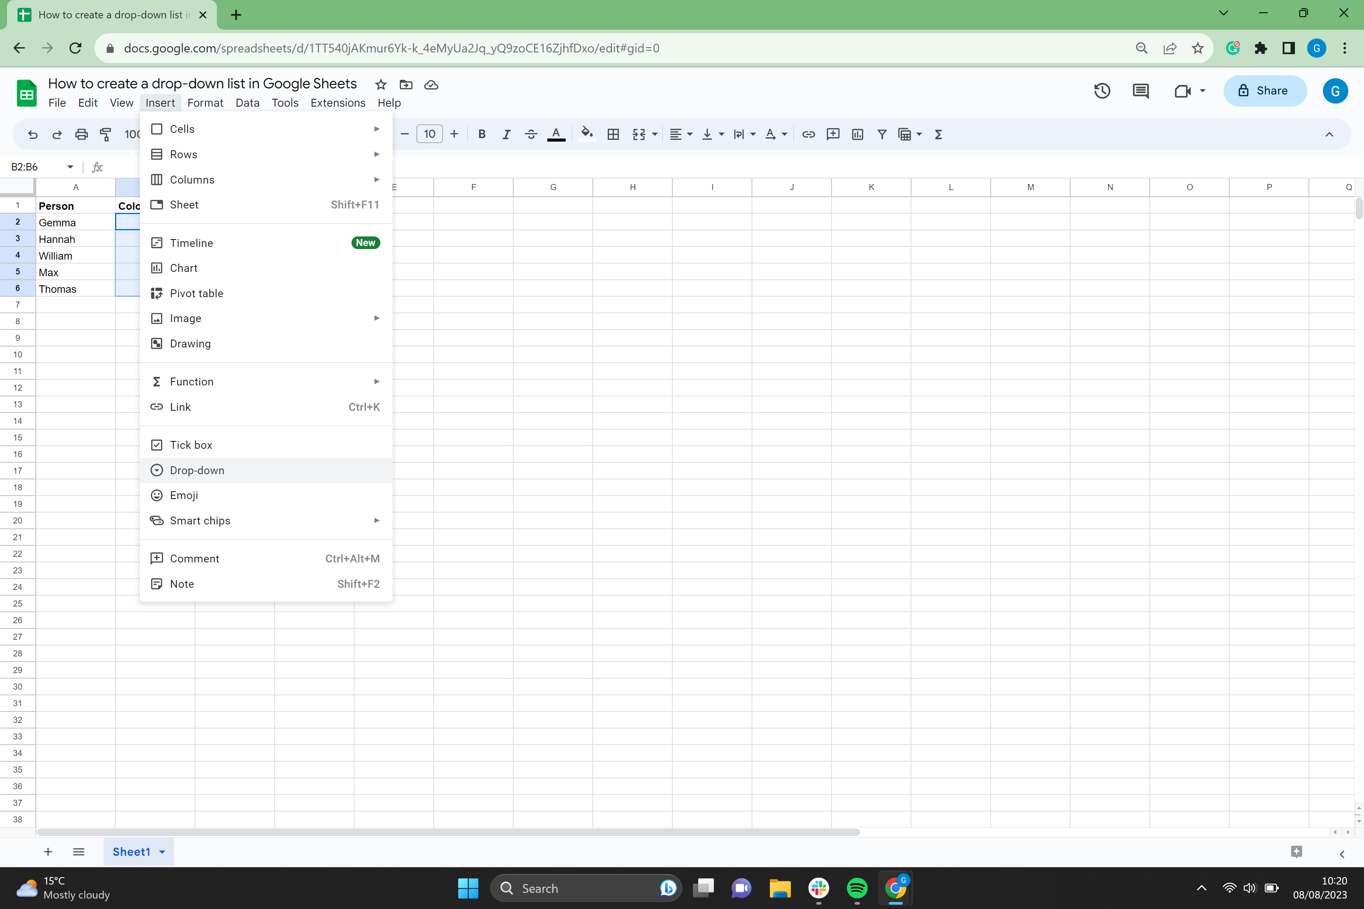The height and width of the screenshot is (909, 1364).
Task: Click the font size decrease button
Action: pos(404,134)
